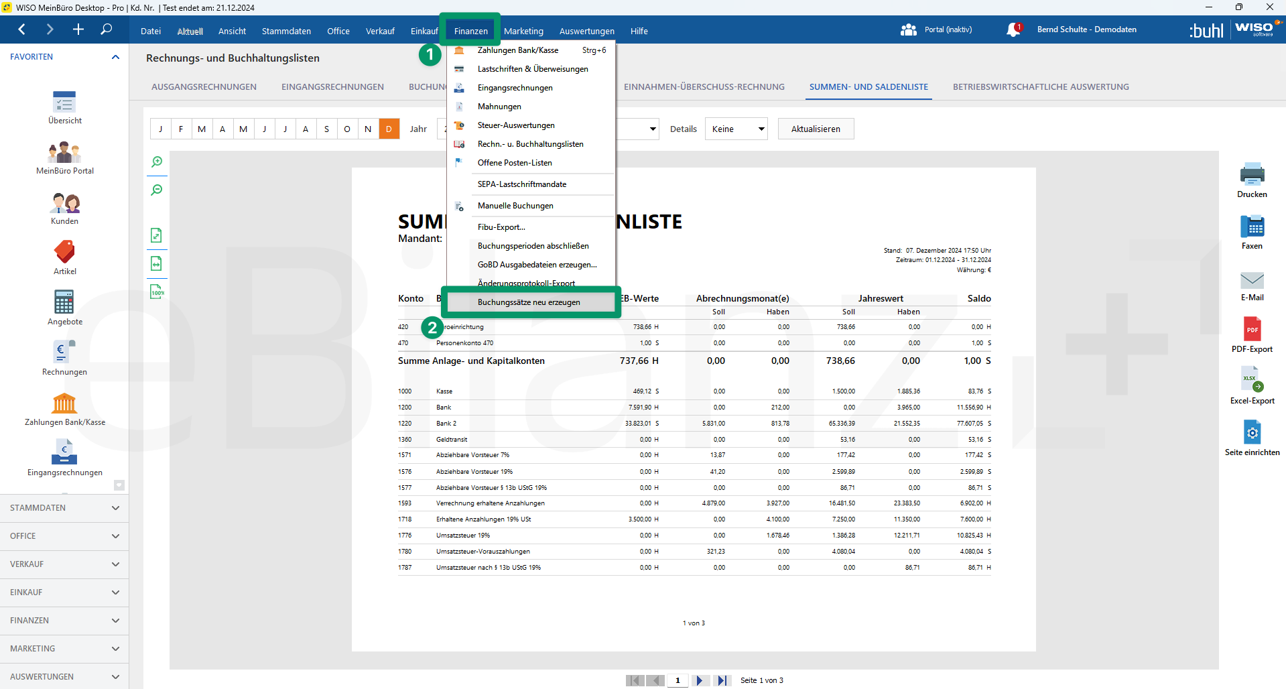Expand VERKAUF sidebar section
The image size is (1286, 689).
coord(64,564)
